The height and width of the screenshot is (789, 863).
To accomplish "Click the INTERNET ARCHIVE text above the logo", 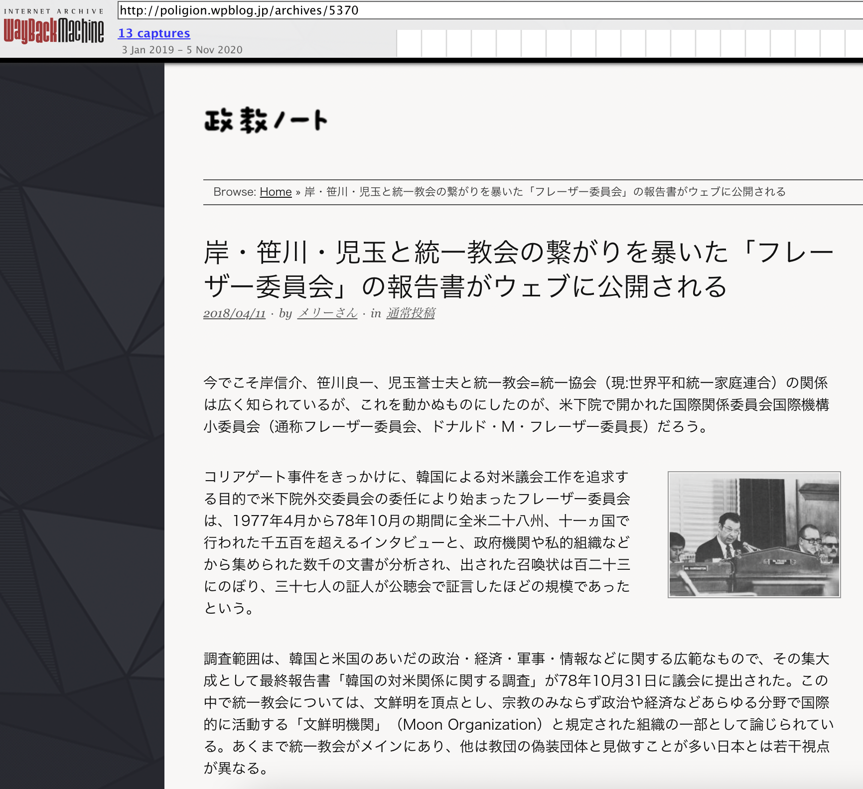I will pyautogui.click(x=54, y=11).
